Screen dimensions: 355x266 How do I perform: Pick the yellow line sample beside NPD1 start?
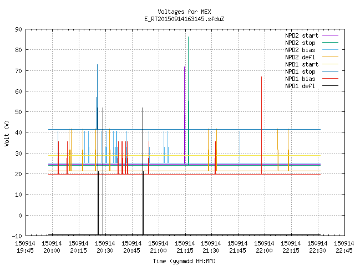click(x=331, y=64)
